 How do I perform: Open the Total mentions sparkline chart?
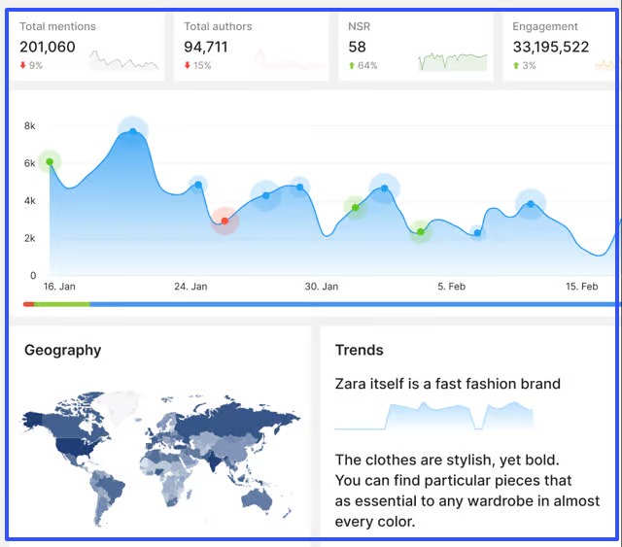coord(124,61)
